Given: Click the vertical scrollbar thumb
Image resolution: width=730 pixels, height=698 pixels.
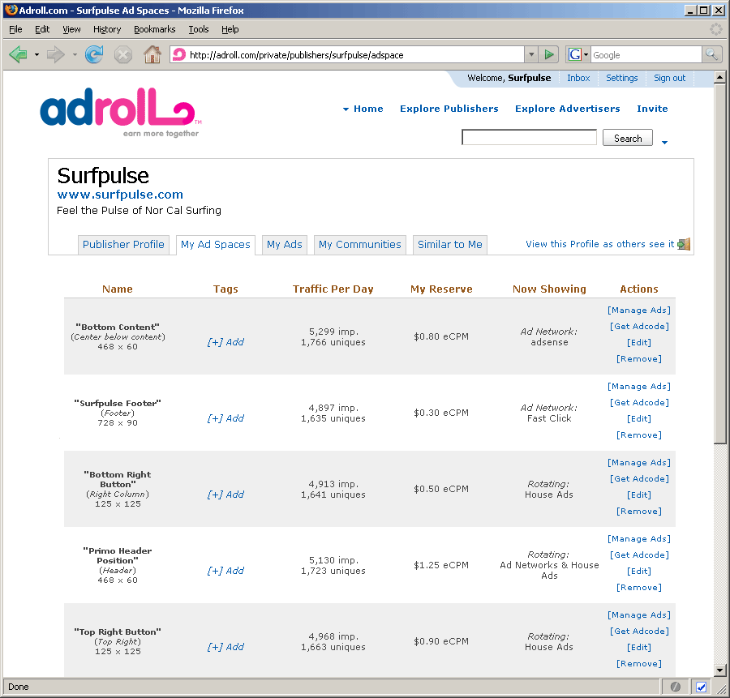Looking at the screenshot, I should pyautogui.click(x=719, y=264).
